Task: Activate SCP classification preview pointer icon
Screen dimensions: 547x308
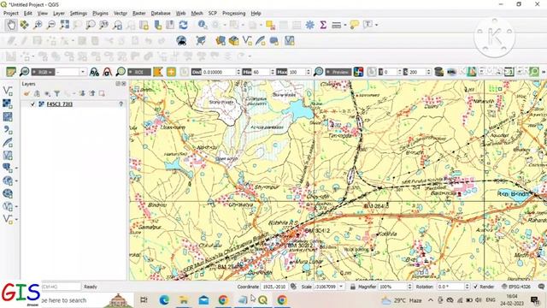Action: pos(358,72)
